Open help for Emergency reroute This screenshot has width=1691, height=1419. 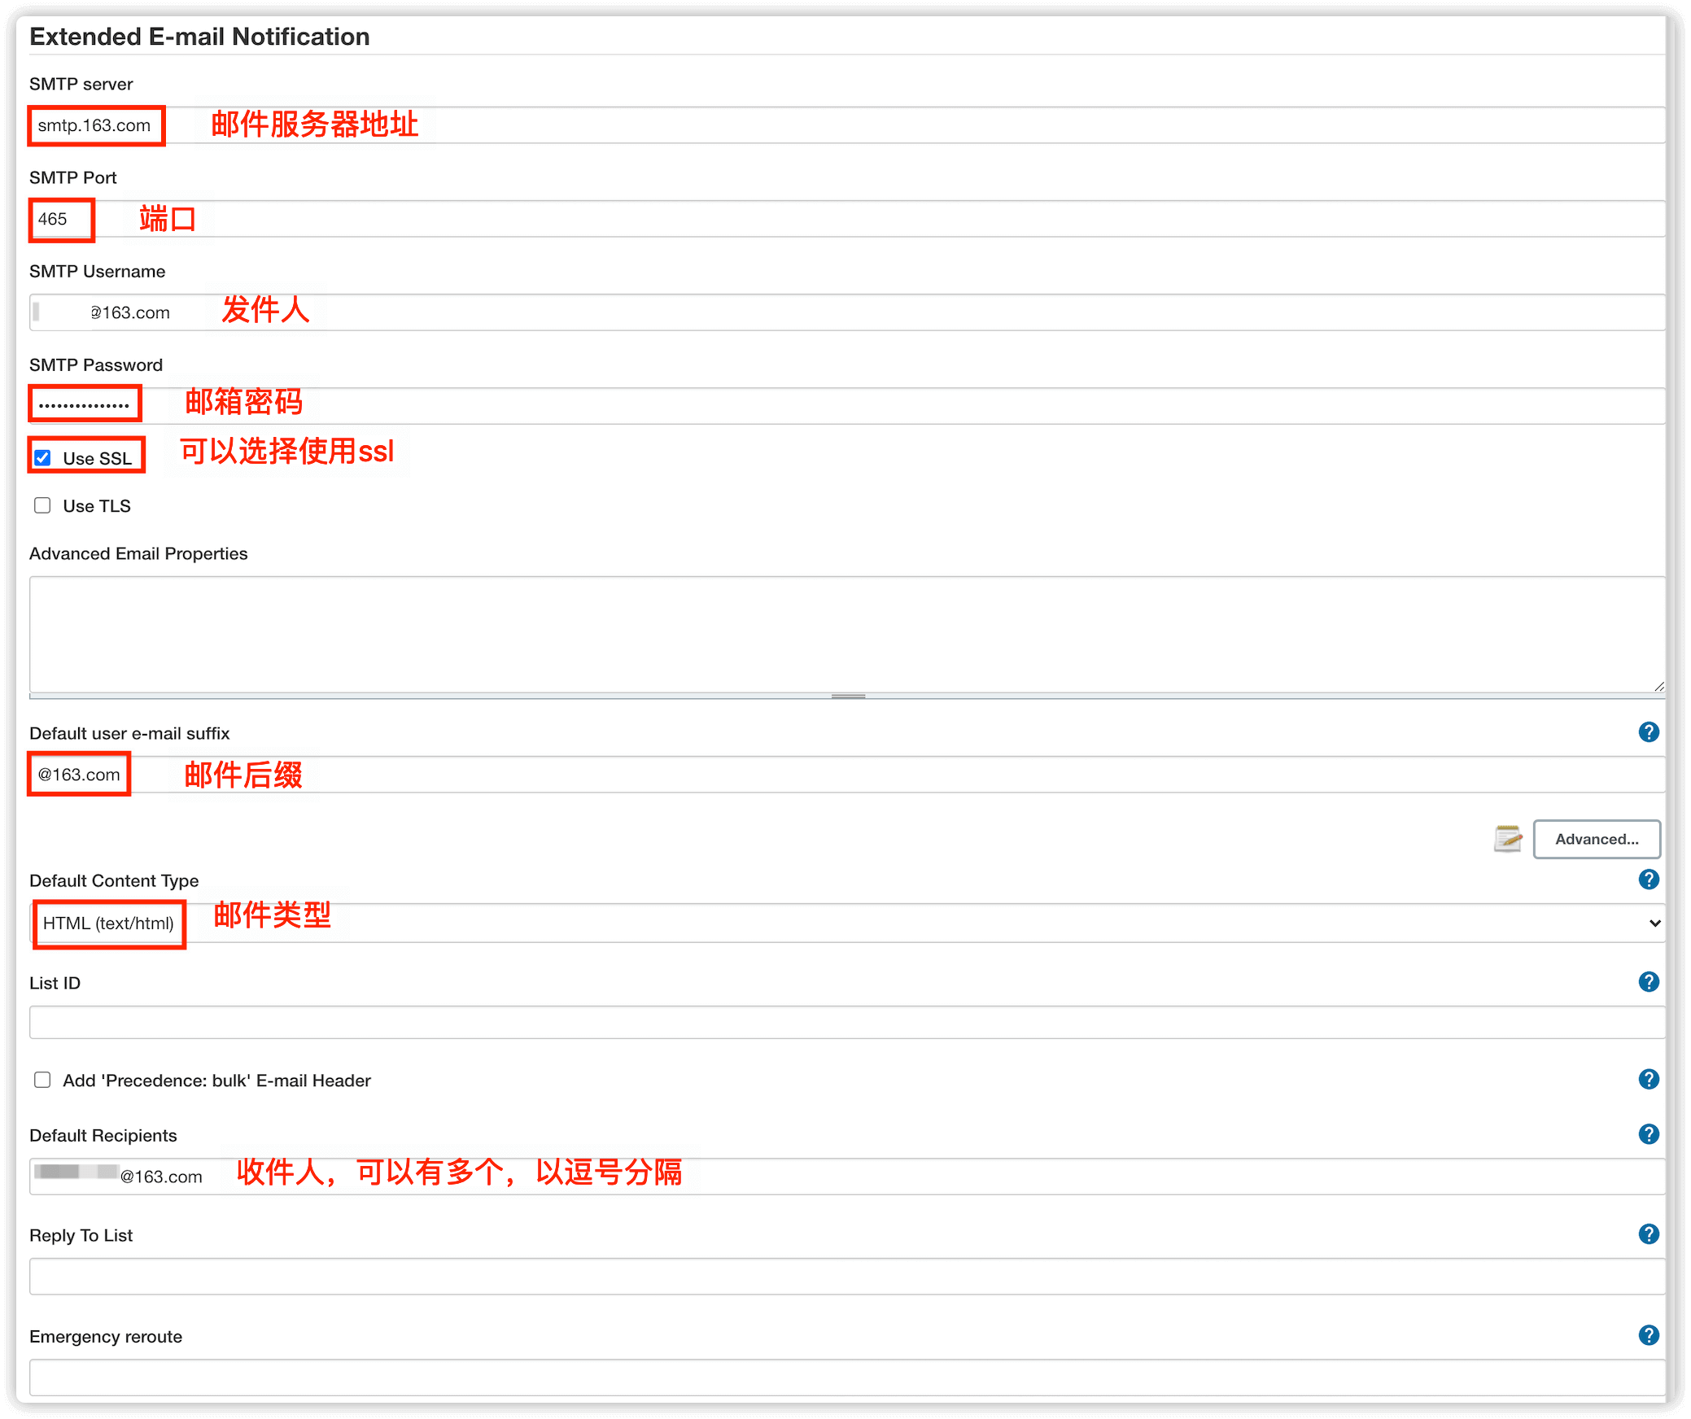point(1648,1335)
